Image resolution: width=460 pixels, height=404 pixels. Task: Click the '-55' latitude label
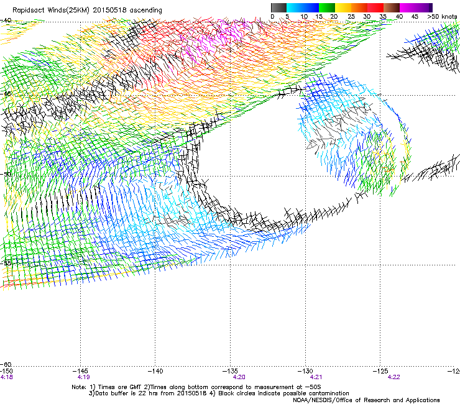(x=6, y=263)
